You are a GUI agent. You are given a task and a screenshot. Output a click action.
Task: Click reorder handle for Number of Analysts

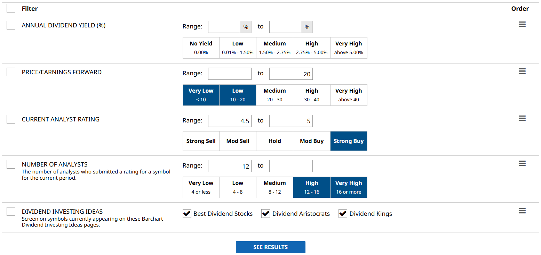pyautogui.click(x=522, y=164)
